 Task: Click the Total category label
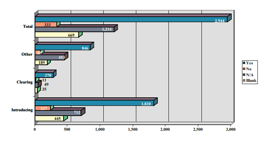click(28, 27)
